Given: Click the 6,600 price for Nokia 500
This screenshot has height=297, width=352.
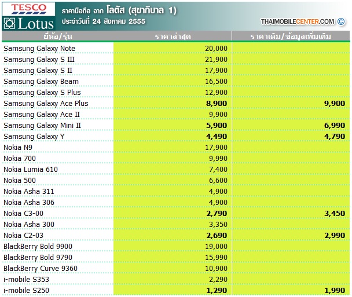Looking at the screenshot, I should point(218,181).
